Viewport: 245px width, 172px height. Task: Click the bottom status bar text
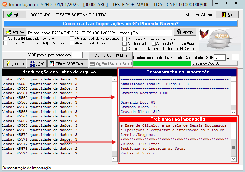[27, 168]
